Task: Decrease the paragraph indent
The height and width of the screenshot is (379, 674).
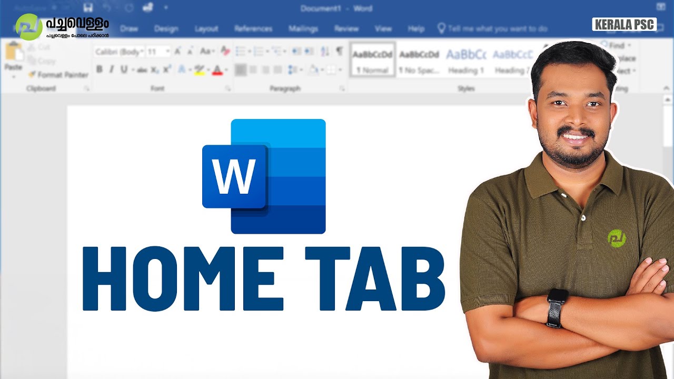Action: coord(296,52)
